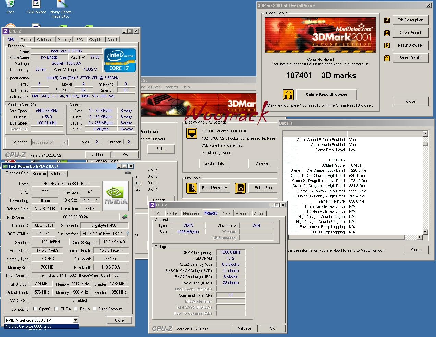Click the GPU-Z screenshot camera icon

pyautogui.click(x=128, y=173)
